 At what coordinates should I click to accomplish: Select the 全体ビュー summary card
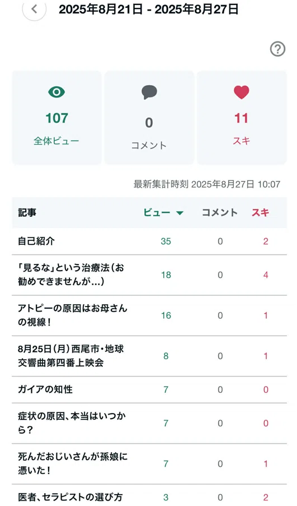point(56,118)
